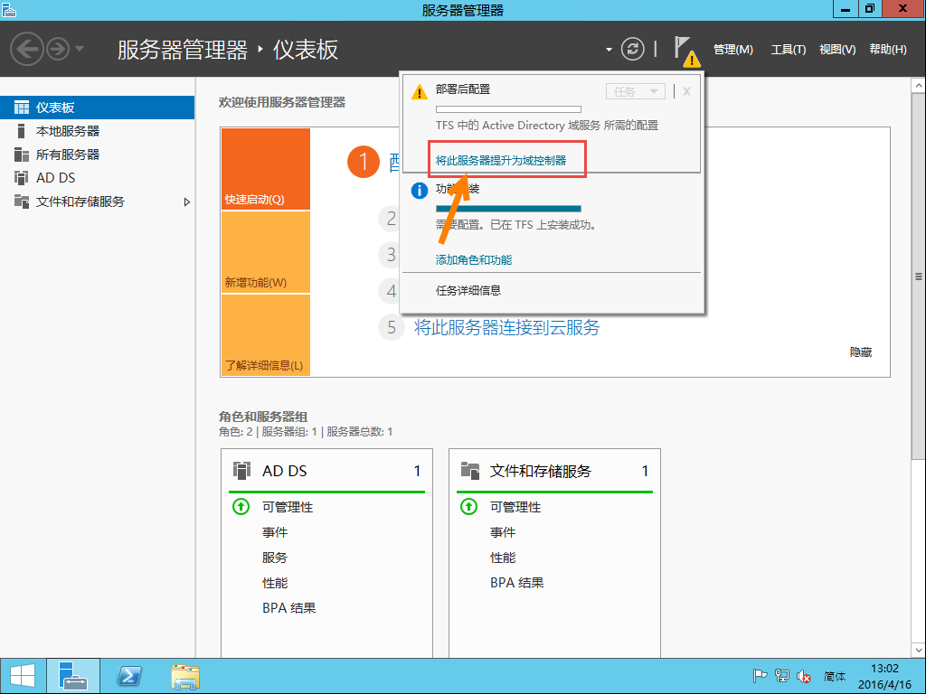
Task: Click the vertical scrollbar thumb
Action: 919,276
